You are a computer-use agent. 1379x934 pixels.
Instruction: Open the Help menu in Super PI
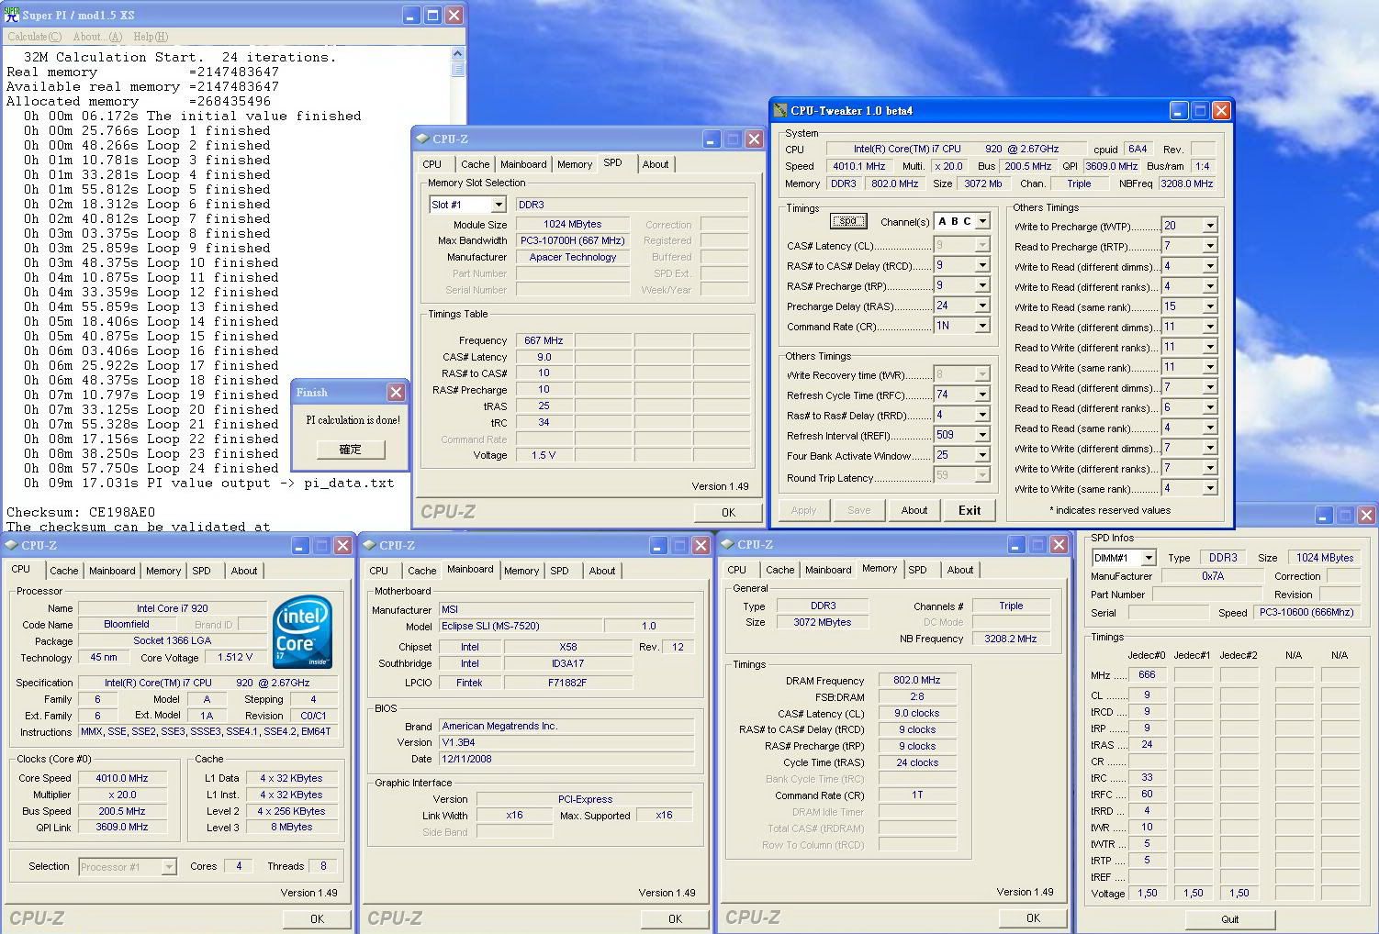point(151,37)
